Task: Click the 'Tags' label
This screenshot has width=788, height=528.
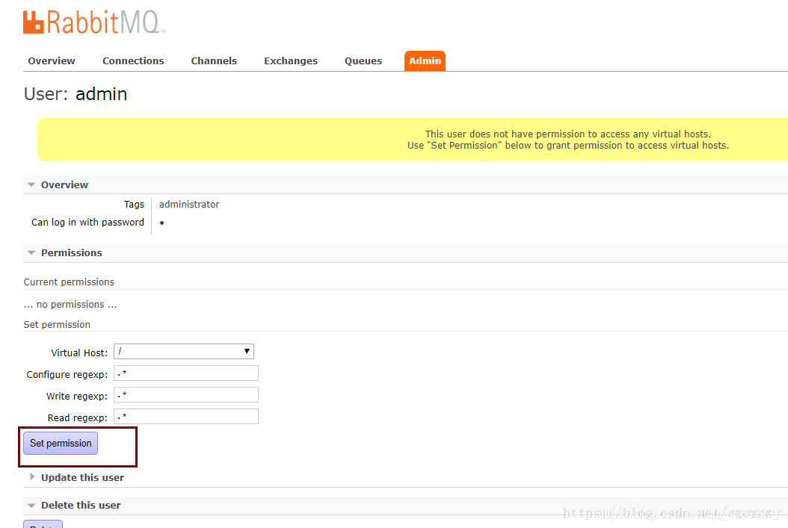Action: (x=134, y=205)
